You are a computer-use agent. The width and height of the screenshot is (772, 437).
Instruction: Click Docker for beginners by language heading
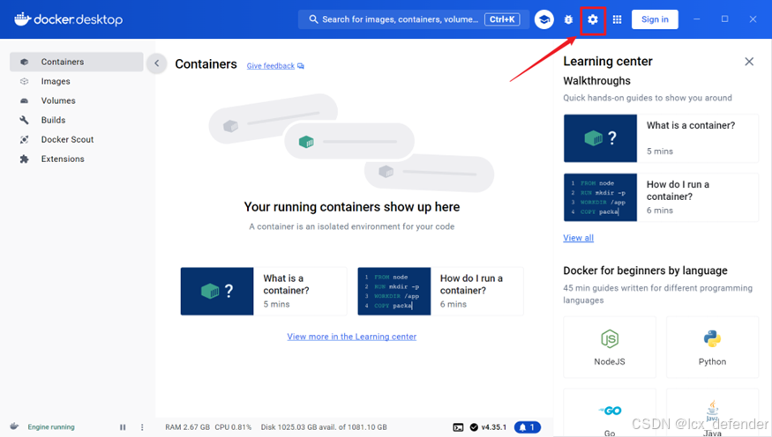tap(645, 270)
